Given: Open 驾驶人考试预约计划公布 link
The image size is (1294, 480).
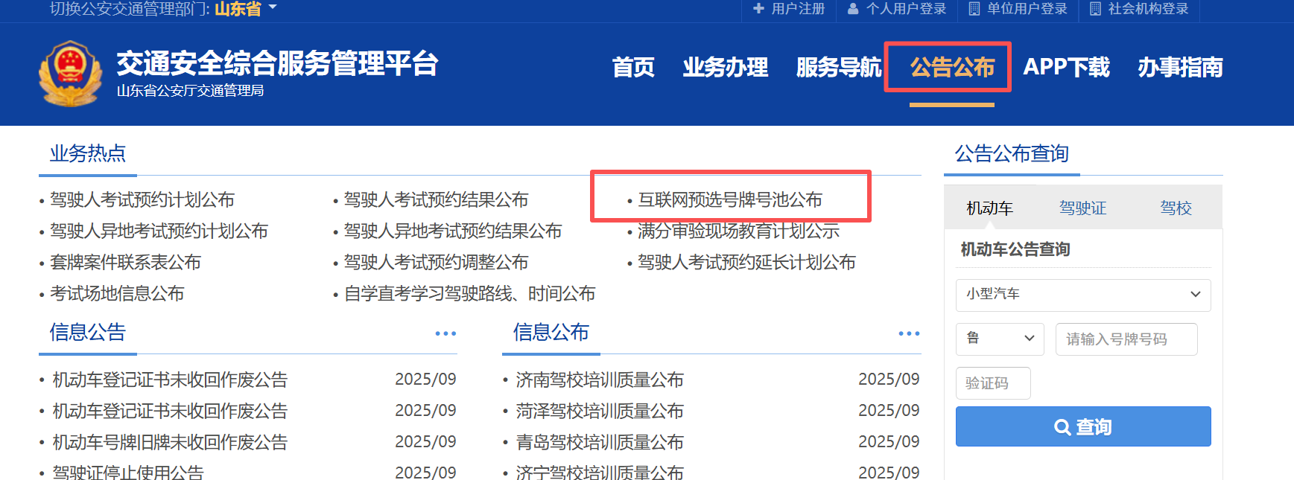Looking at the screenshot, I should [x=142, y=199].
